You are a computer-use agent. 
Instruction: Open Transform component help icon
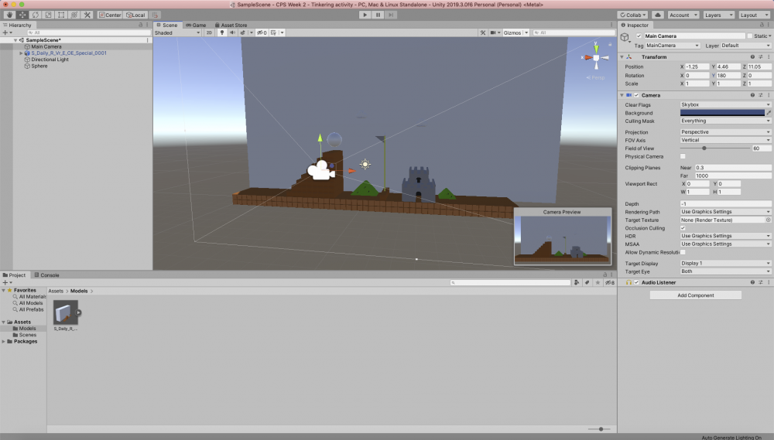[x=752, y=56]
